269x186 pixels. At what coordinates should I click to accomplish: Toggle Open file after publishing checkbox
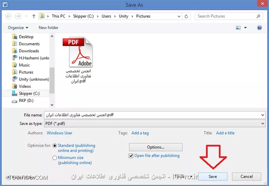coord(131,156)
